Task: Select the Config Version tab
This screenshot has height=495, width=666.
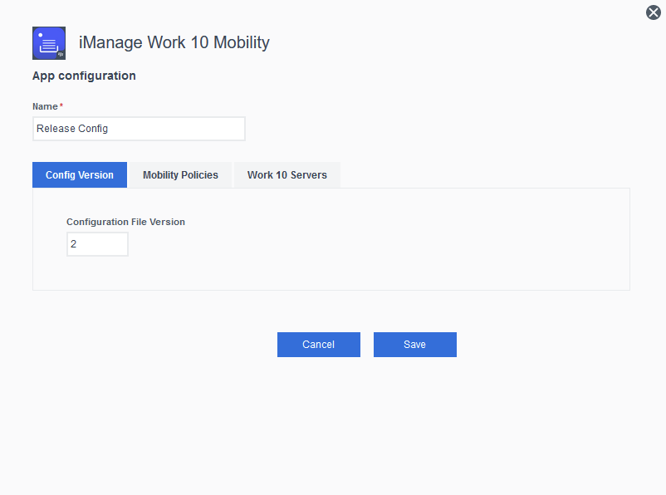Action: point(80,175)
